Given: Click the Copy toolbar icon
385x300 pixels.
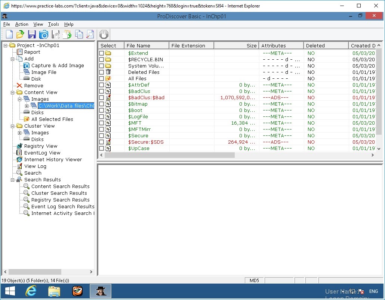Looking at the screenshot, I should click(x=79, y=34).
